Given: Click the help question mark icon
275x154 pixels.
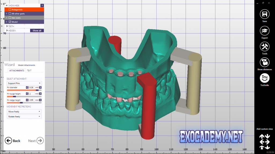Looking at the screenshot, I should click(x=42, y=5).
